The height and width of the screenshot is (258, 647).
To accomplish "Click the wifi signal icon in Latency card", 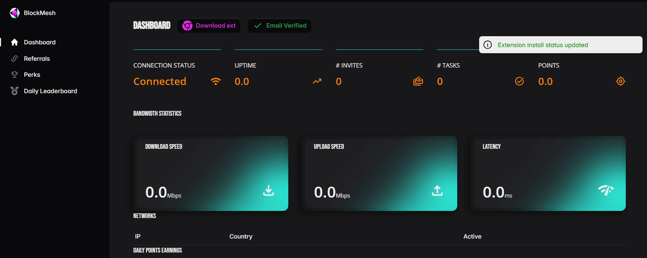I will (x=606, y=190).
